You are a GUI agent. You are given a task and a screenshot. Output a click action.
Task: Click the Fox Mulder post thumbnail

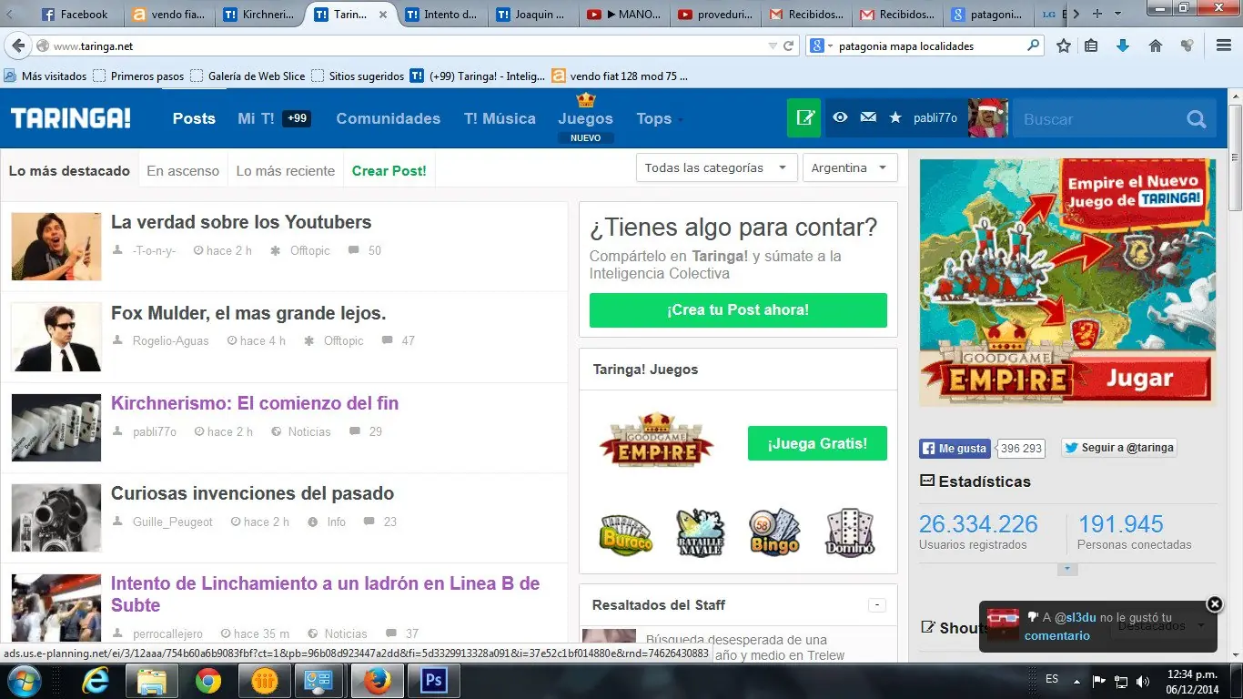click(56, 338)
